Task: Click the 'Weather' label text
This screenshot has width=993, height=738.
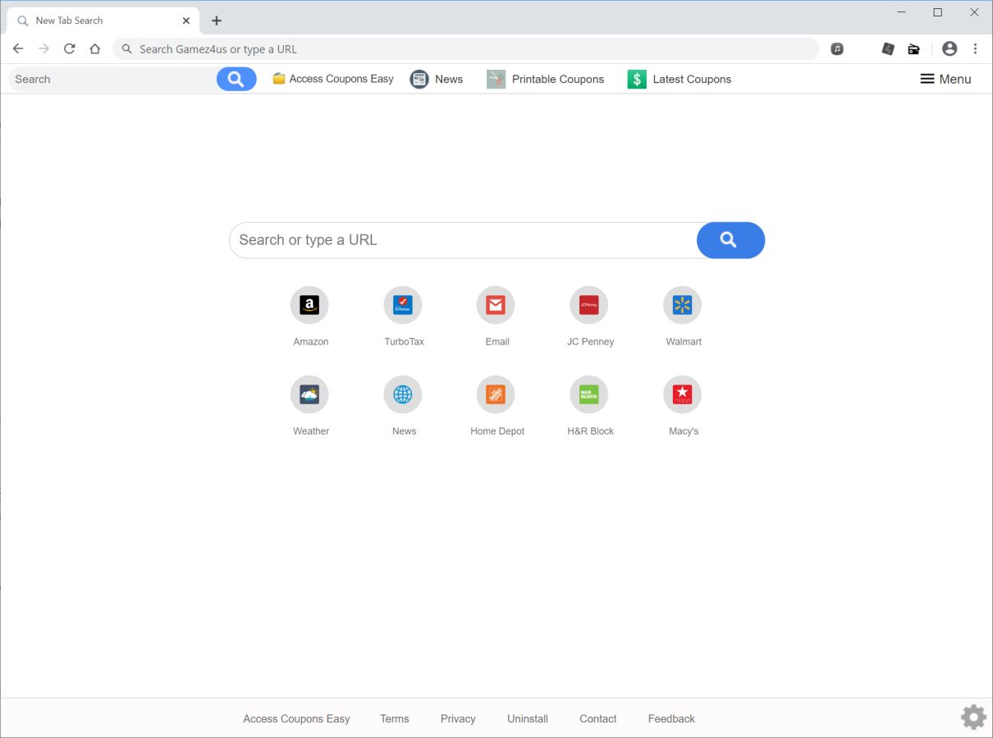Action: pyautogui.click(x=311, y=431)
